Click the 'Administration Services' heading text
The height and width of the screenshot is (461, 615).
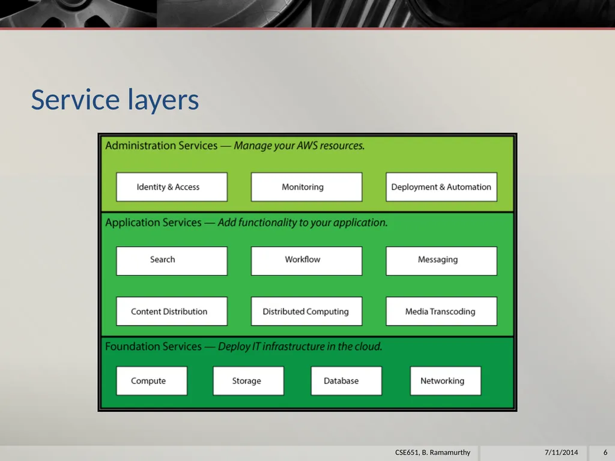pos(161,145)
